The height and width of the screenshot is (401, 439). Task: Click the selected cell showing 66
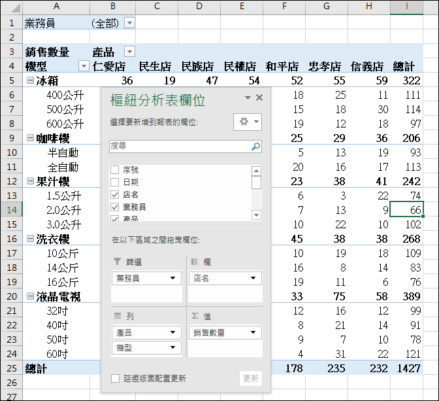[406, 209]
